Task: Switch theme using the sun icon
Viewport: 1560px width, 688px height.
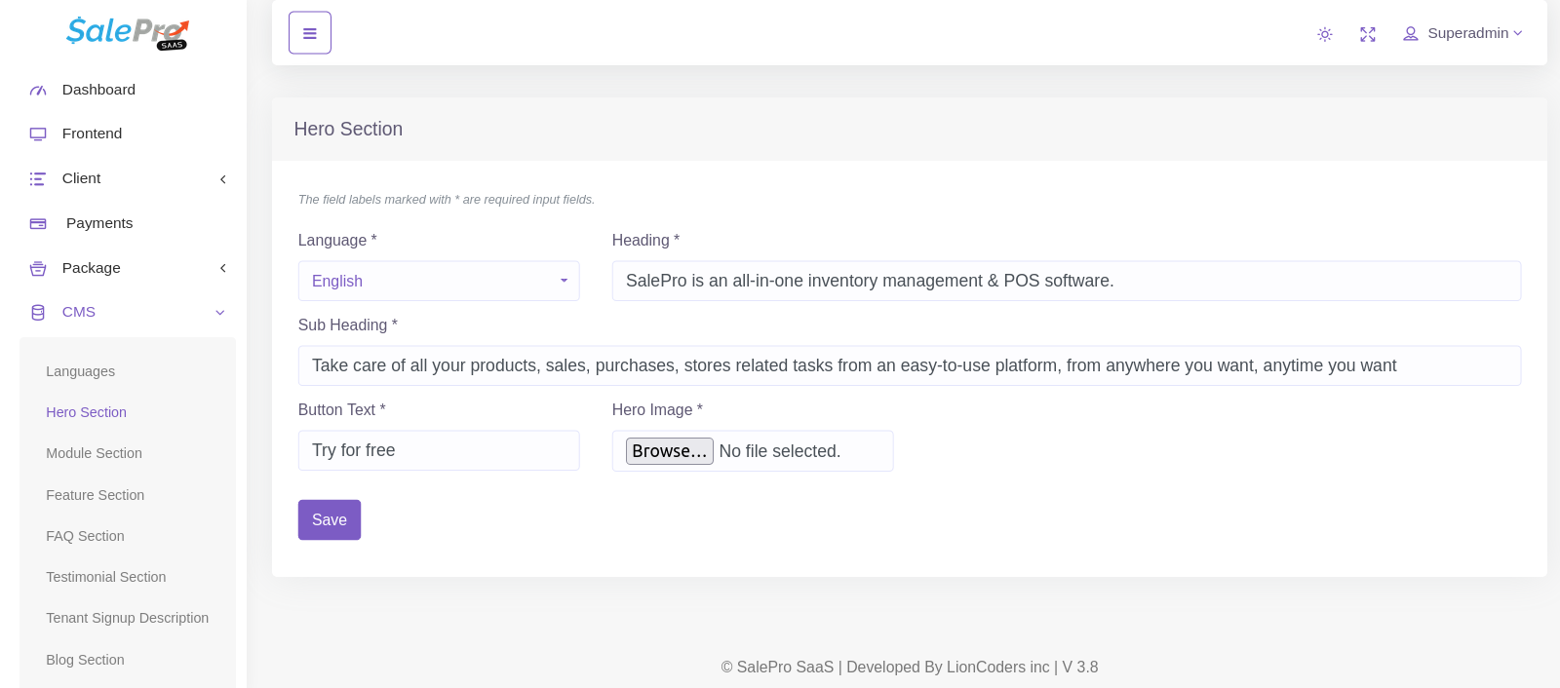Action: [x=1324, y=34]
